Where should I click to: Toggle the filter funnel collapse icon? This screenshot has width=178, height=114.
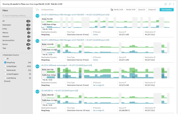(37, 10)
